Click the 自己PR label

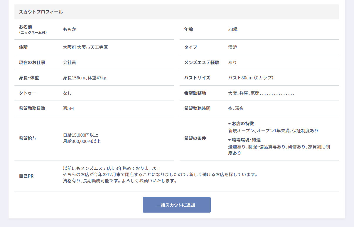pyautogui.click(x=26, y=176)
